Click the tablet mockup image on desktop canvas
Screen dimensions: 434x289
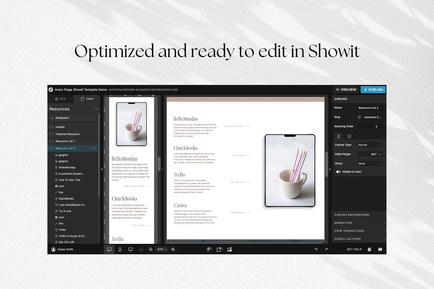(290, 171)
